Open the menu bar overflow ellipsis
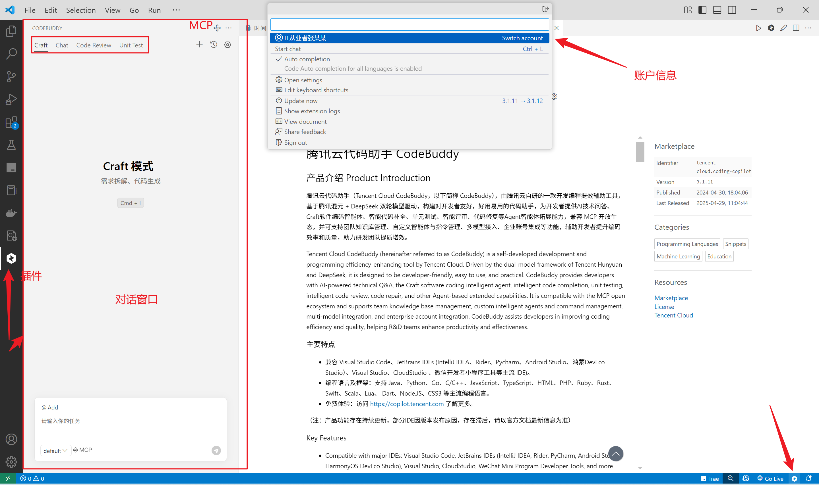Image resolution: width=819 pixels, height=485 pixels. pyautogui.click(x=176, y=10)
